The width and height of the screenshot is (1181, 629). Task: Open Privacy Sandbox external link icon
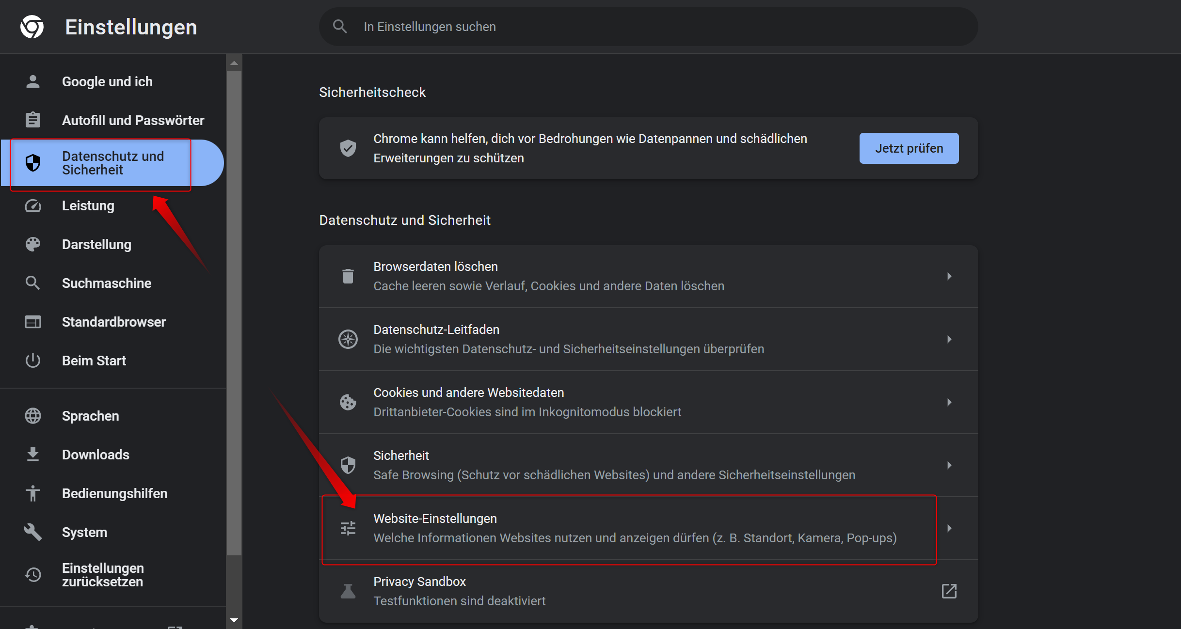pyautogui.click(x=949, y=591)
